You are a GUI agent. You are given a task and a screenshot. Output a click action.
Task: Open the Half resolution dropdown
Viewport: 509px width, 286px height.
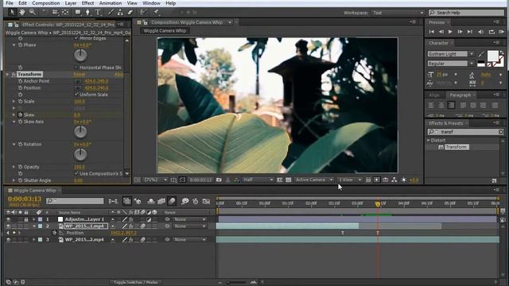click(x=258, y=180)
